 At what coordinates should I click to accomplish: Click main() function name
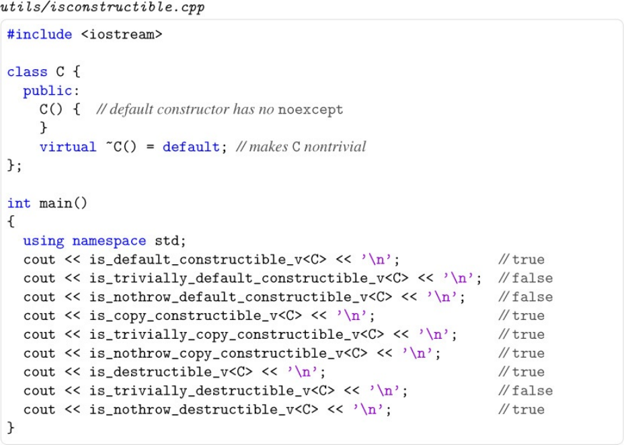click(x=63, y=204)
